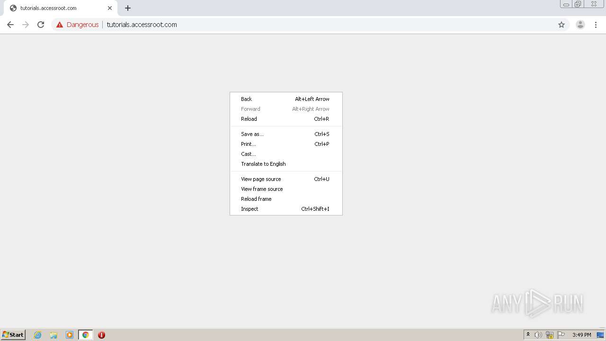Screen dimensions: 606x341
Task: Open Internet Explorer from taskbar
Action: pyautogui.click(x=38, y=335)
